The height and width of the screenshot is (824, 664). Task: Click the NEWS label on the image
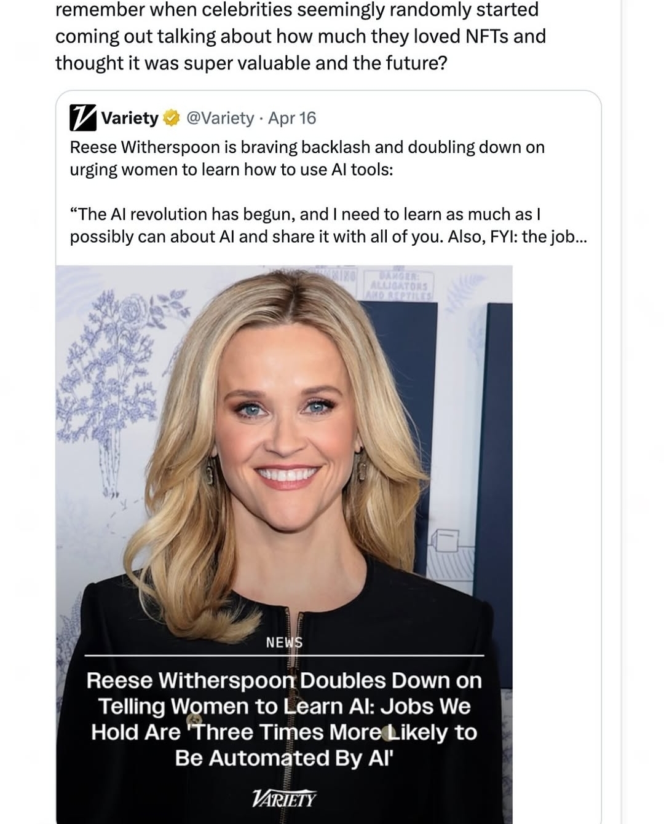284,643
